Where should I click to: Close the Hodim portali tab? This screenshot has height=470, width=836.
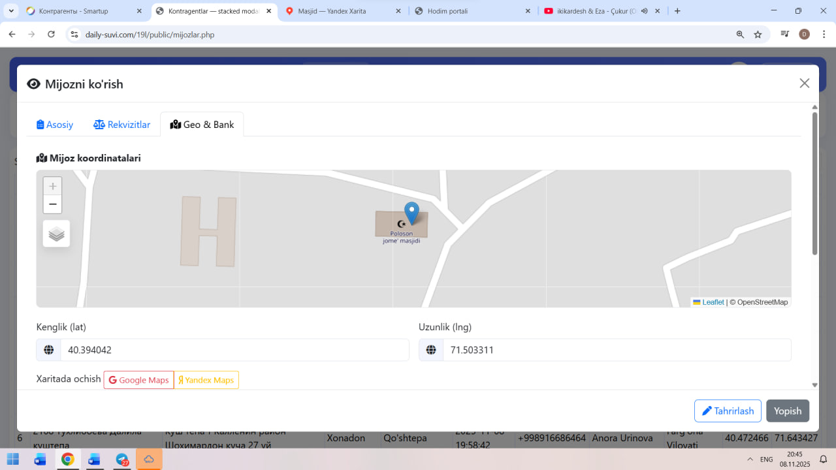pyautogui.click(x=527, y=11)
